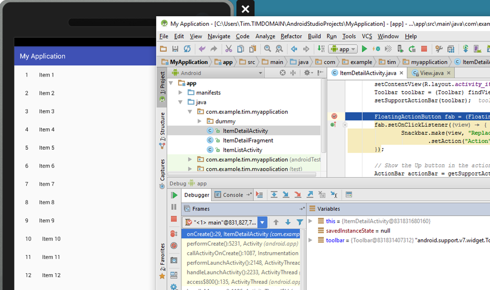This screenshot has height=290, width=490.
Task: Select ItemDetailFragment in project tree
Action: pyautogui.click(x=248, y=140)
